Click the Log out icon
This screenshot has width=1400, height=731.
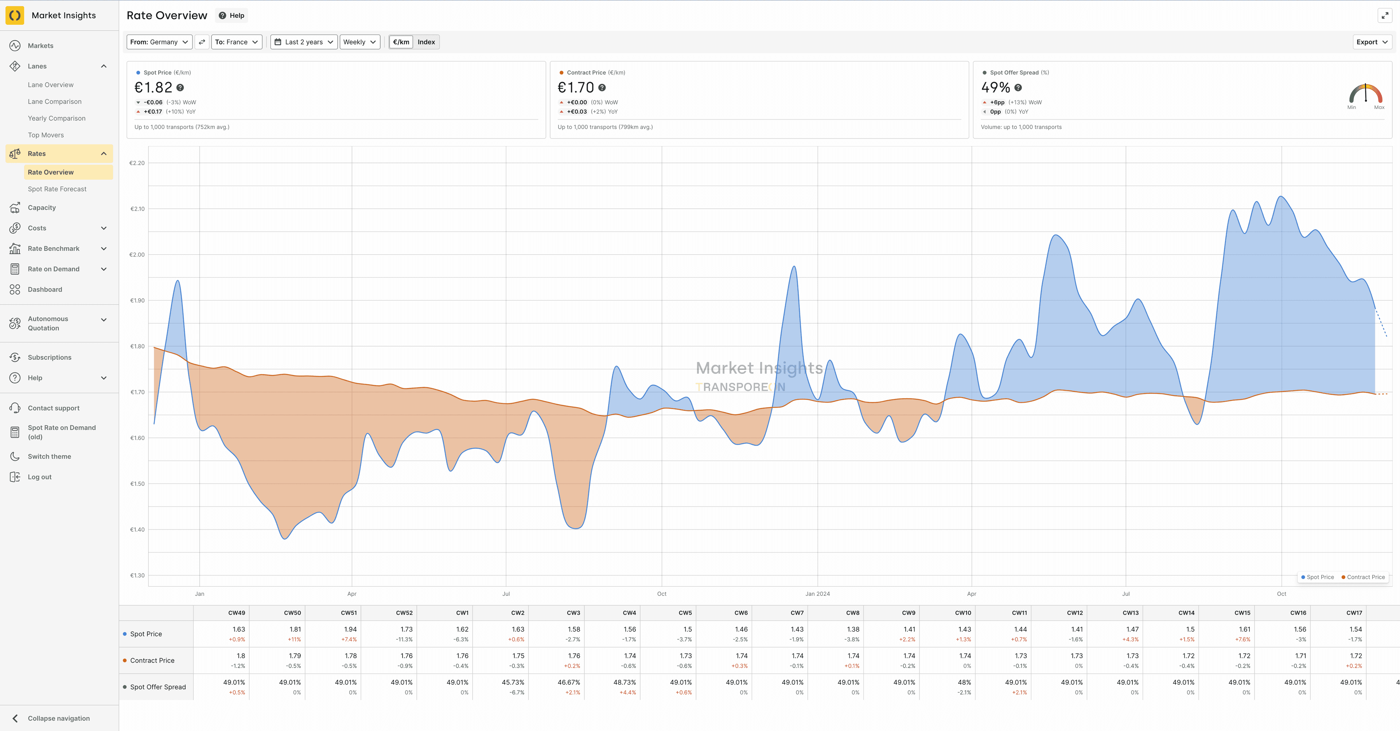pyautogui.click(x=15, y=477)
